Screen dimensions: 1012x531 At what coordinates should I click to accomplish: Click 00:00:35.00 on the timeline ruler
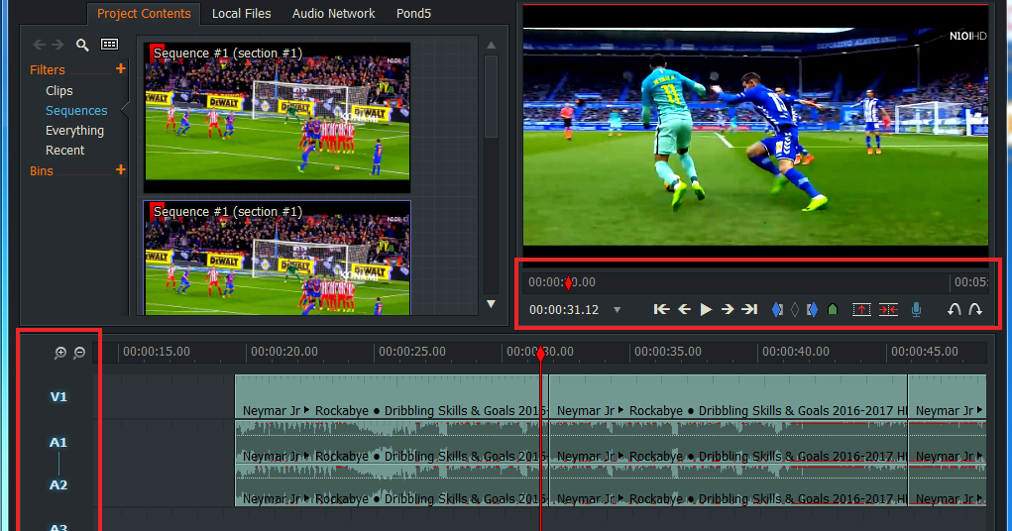(667, 352)
